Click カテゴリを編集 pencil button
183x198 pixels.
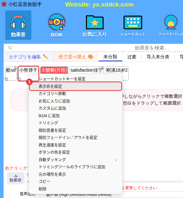[28, 57]
